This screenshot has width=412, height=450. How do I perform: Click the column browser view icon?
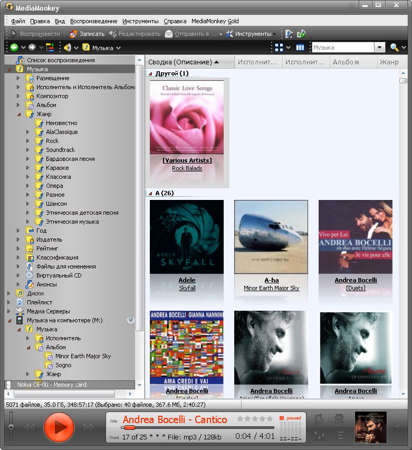pos(300,47)
